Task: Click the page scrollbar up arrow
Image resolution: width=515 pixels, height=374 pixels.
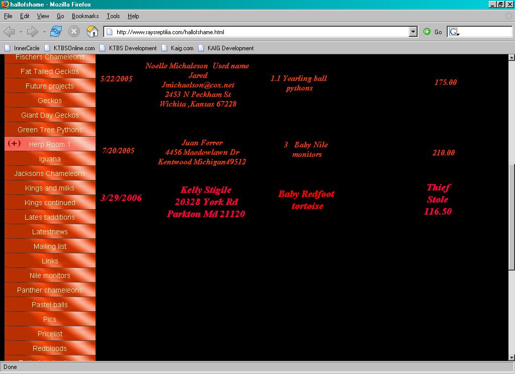Action: coord(511,57)
